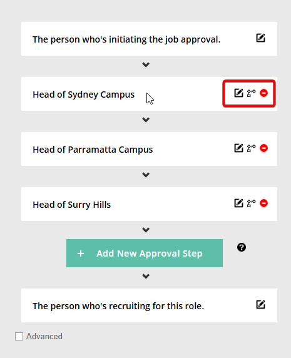Open branching for Head of Parramatta Campus
This screenshot has height=358, width=291.
pyautogui.click(x=251, y=148)
